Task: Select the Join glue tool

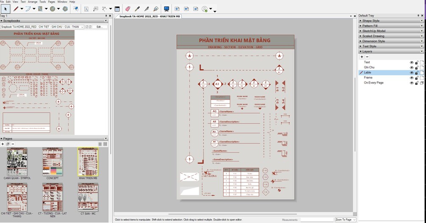Action: pyautogui.click(x=156, y=9)
